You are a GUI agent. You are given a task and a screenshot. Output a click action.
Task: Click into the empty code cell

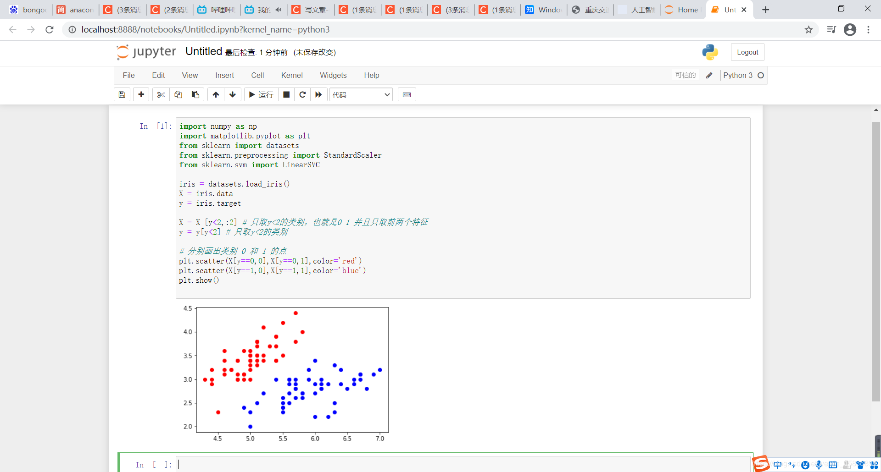coord(463,464)
